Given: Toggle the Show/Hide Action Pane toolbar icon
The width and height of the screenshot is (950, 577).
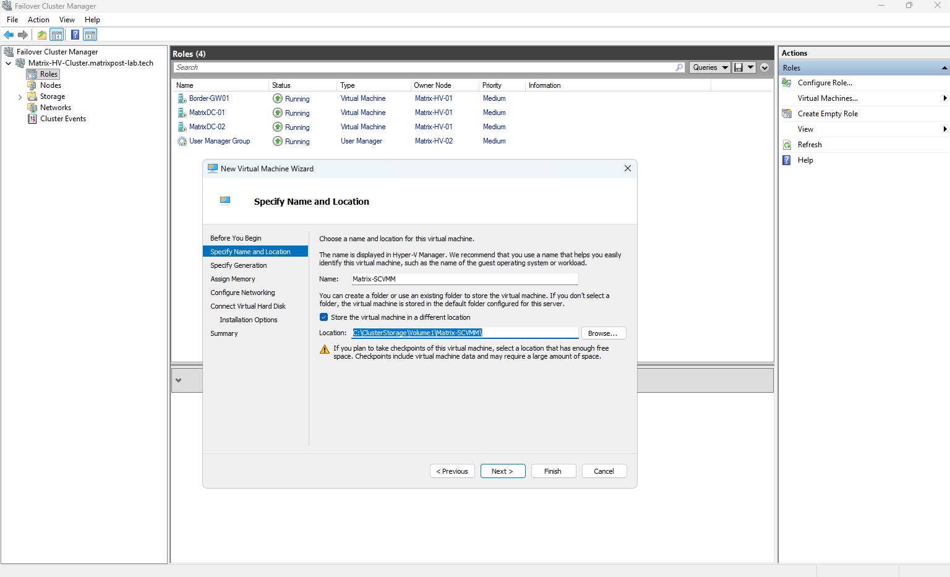Looking at the screenshot, I should [x=90, y=35].
